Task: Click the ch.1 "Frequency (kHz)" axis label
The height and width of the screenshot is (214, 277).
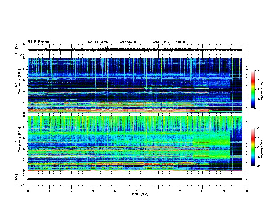Action: (19, 81)
